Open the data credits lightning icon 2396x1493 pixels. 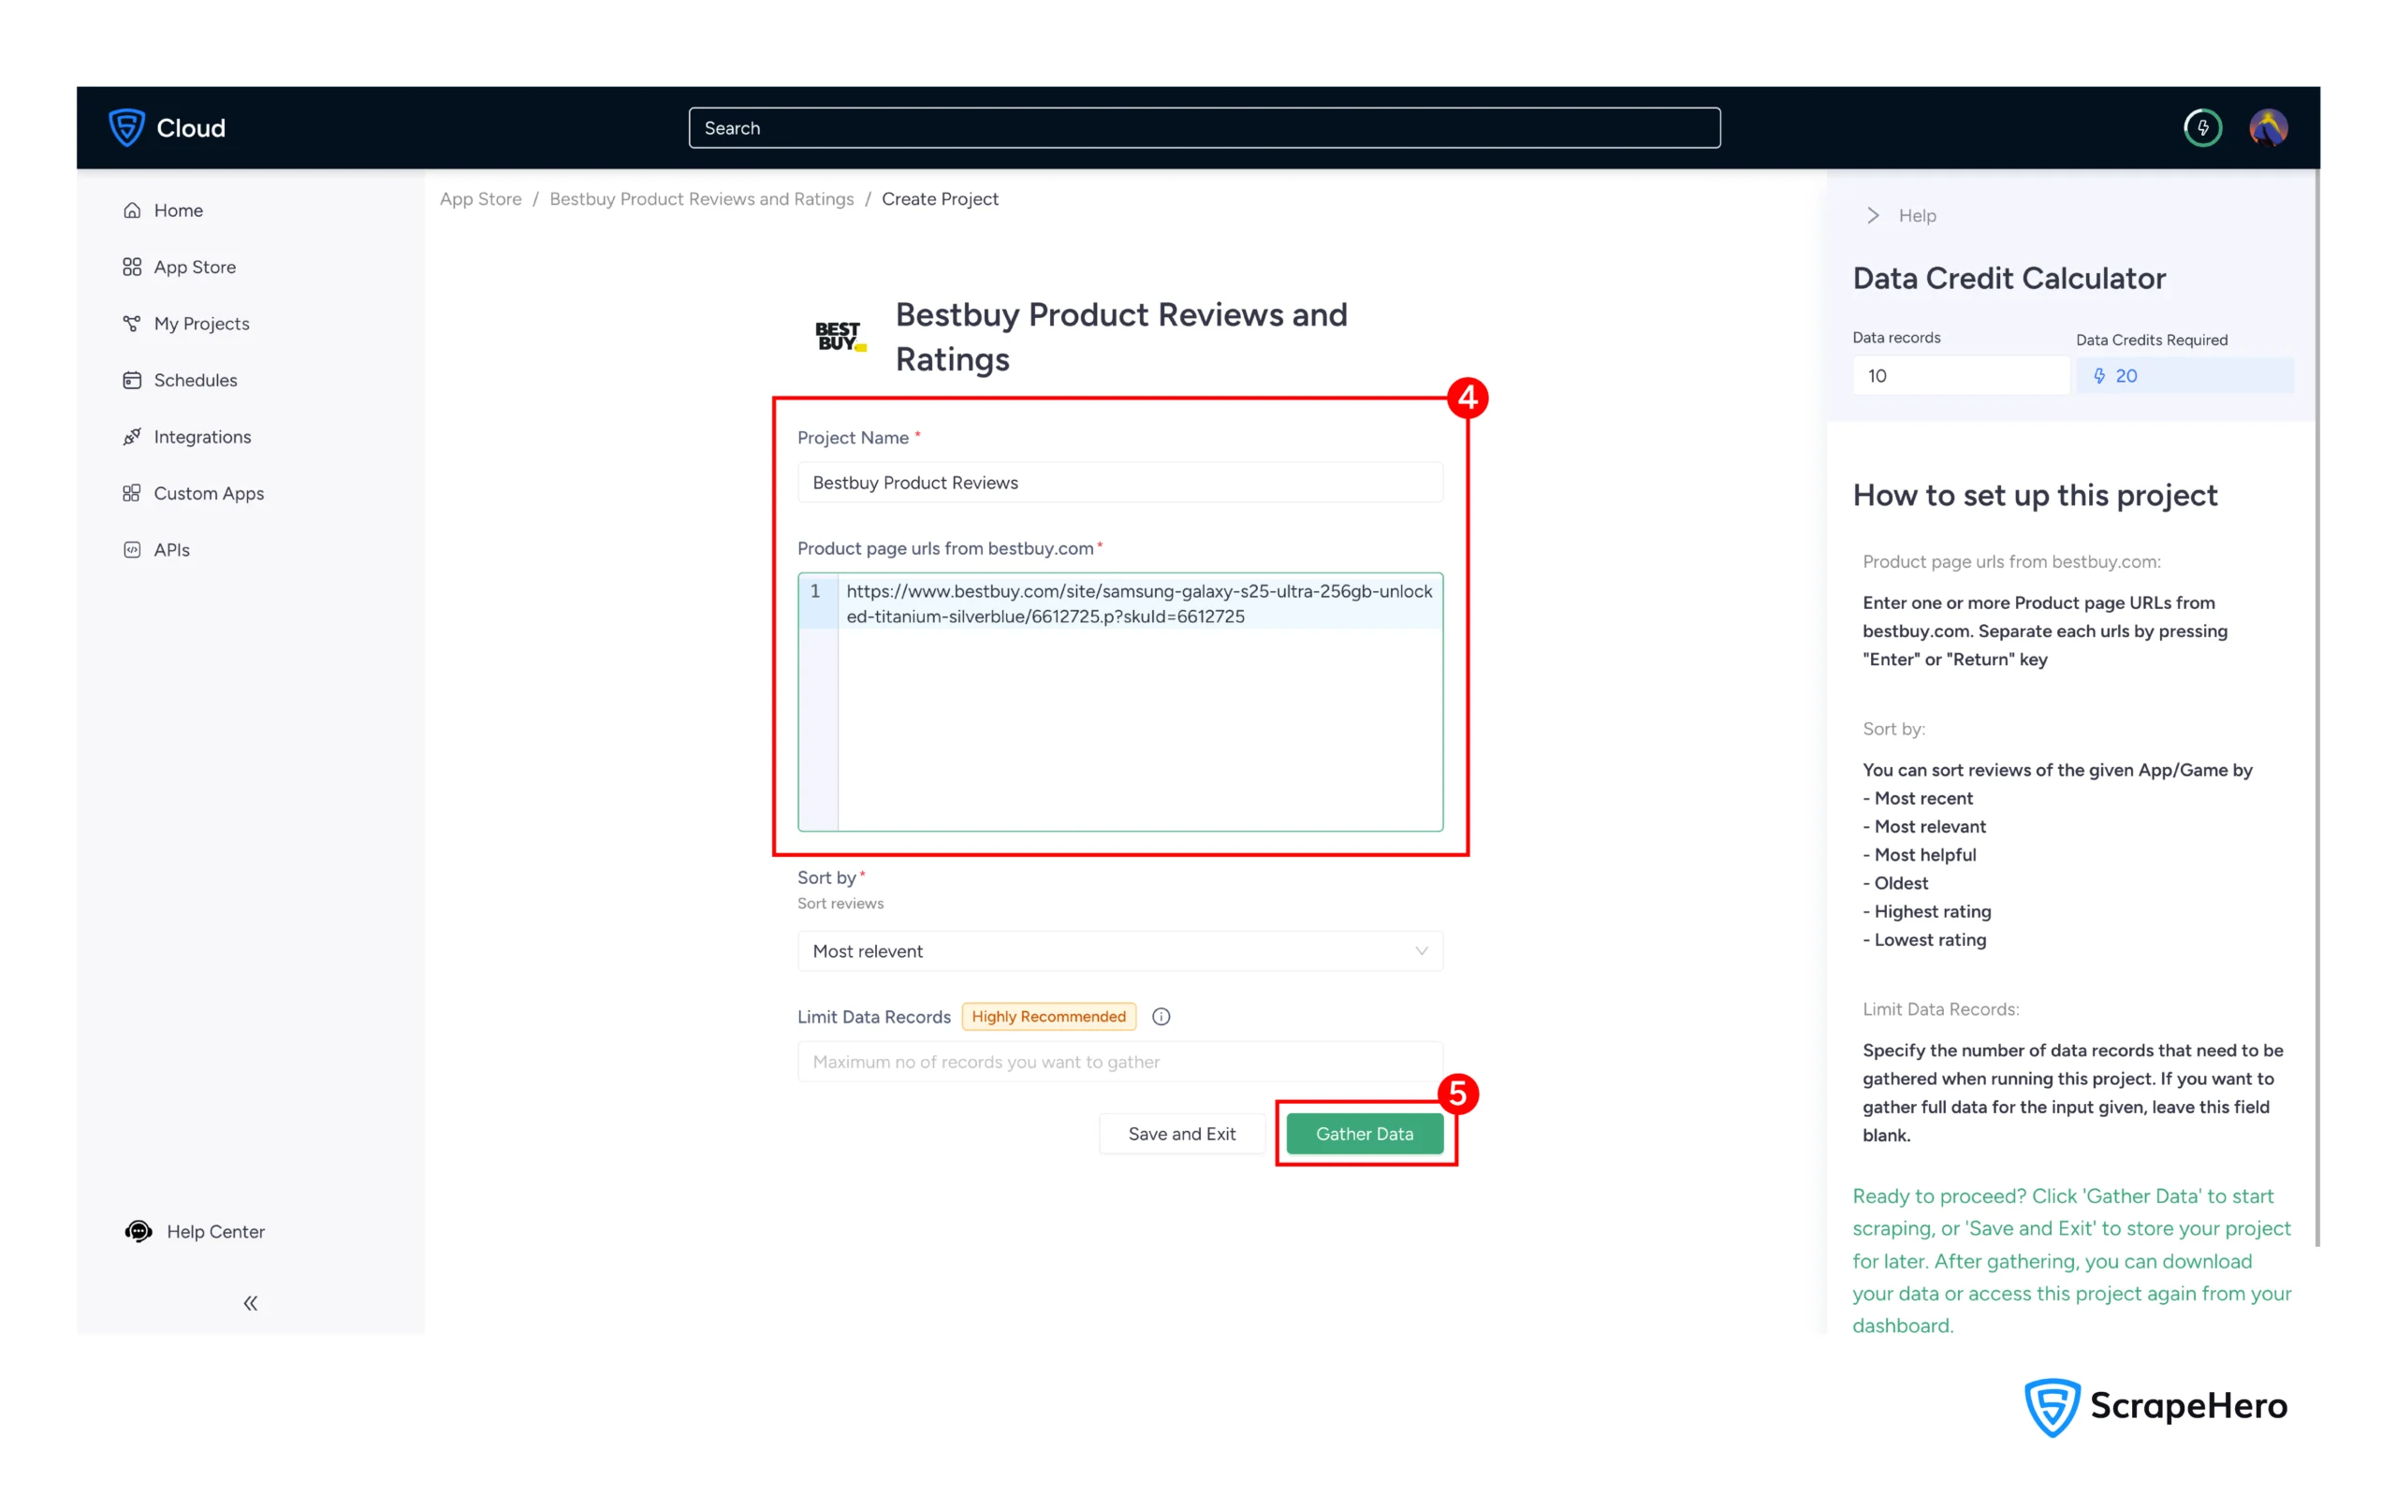[x=2201, y=127]
